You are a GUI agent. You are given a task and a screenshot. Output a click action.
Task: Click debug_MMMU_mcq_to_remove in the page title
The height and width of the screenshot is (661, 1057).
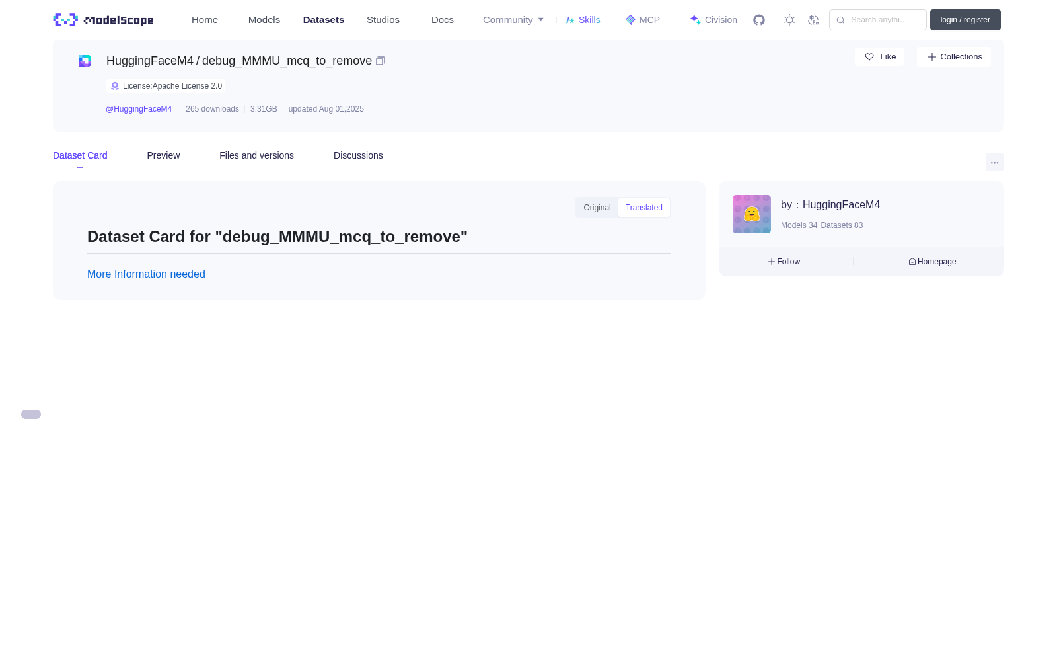(287, 61)
